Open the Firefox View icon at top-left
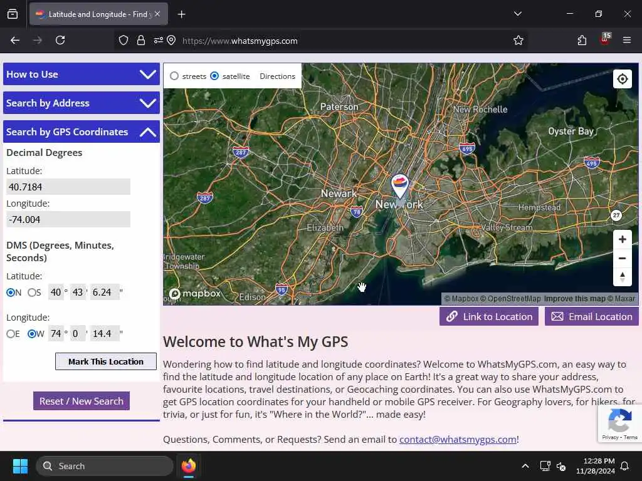642x481 pixels. (13, 14)
